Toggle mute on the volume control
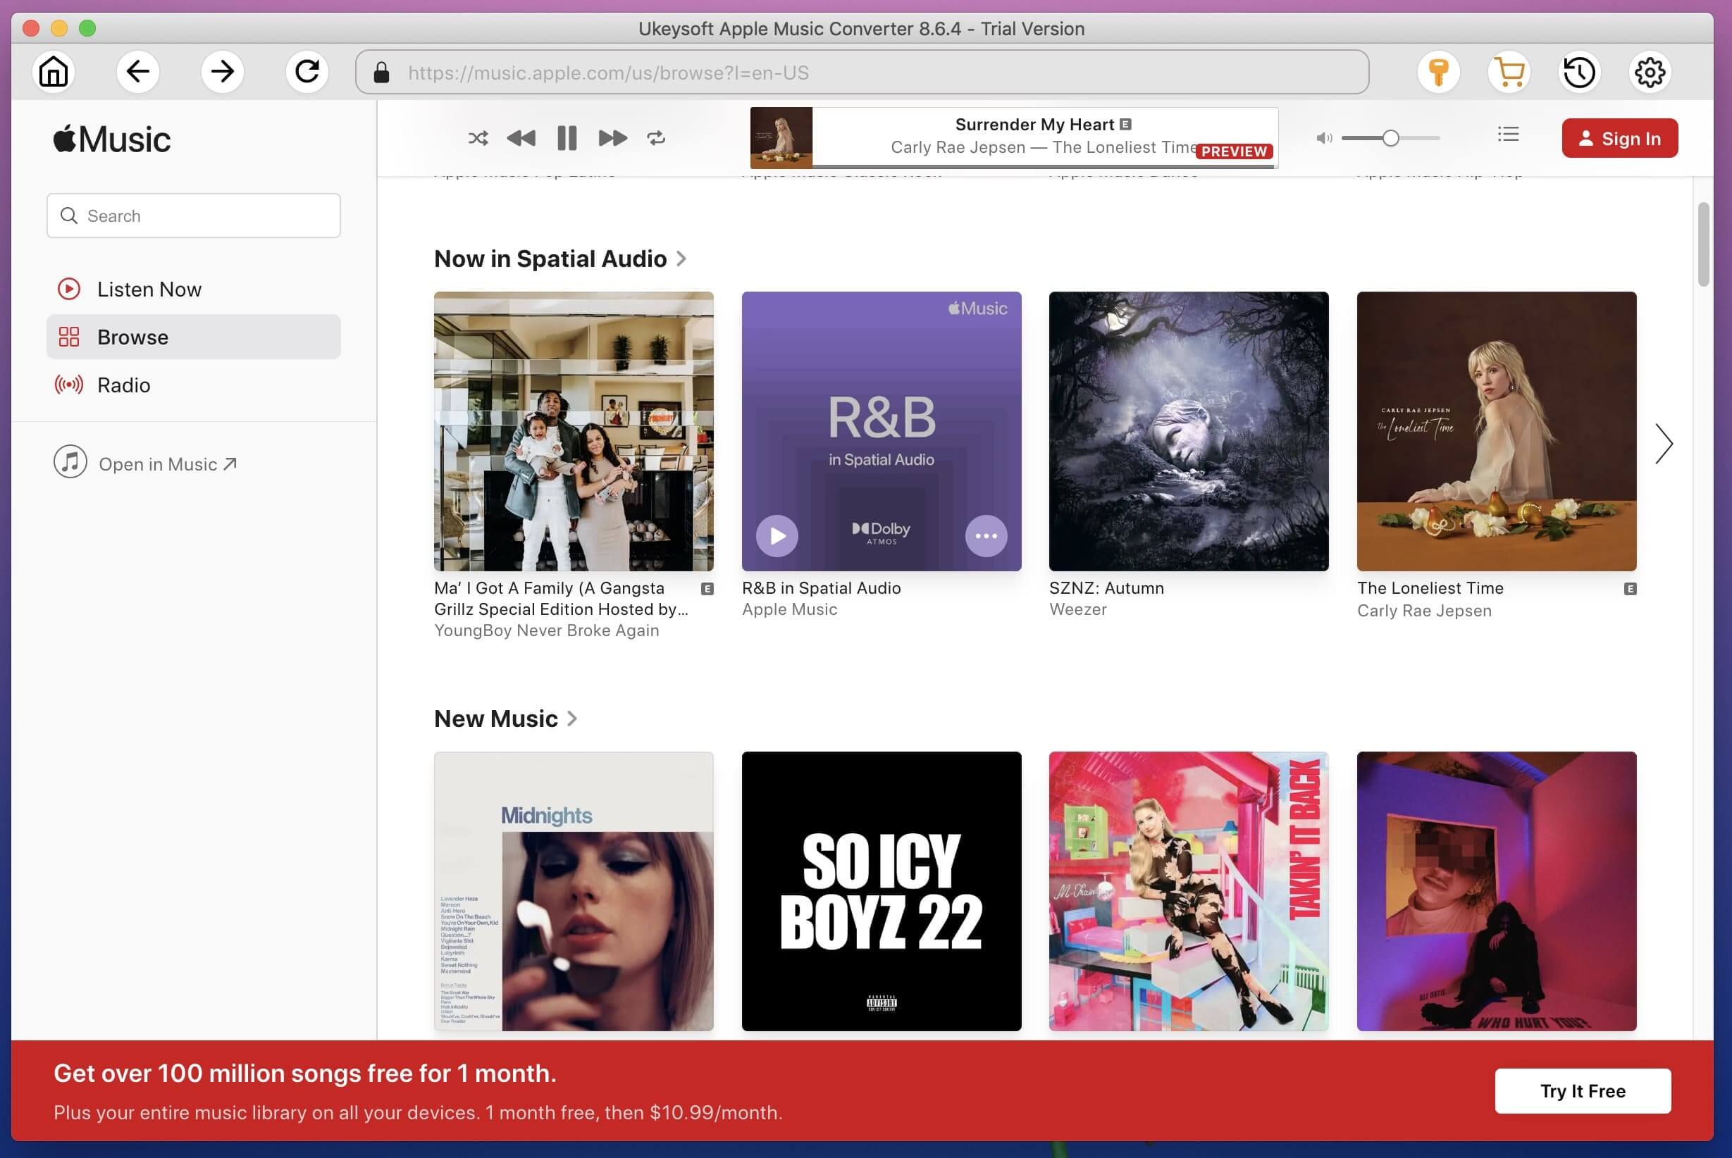Screen dimensions: 1732x1158 tap(1323, 137)
